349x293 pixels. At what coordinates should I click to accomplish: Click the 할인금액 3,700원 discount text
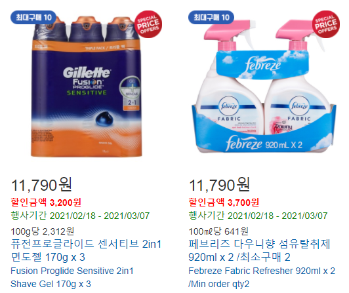click(224, 203)
